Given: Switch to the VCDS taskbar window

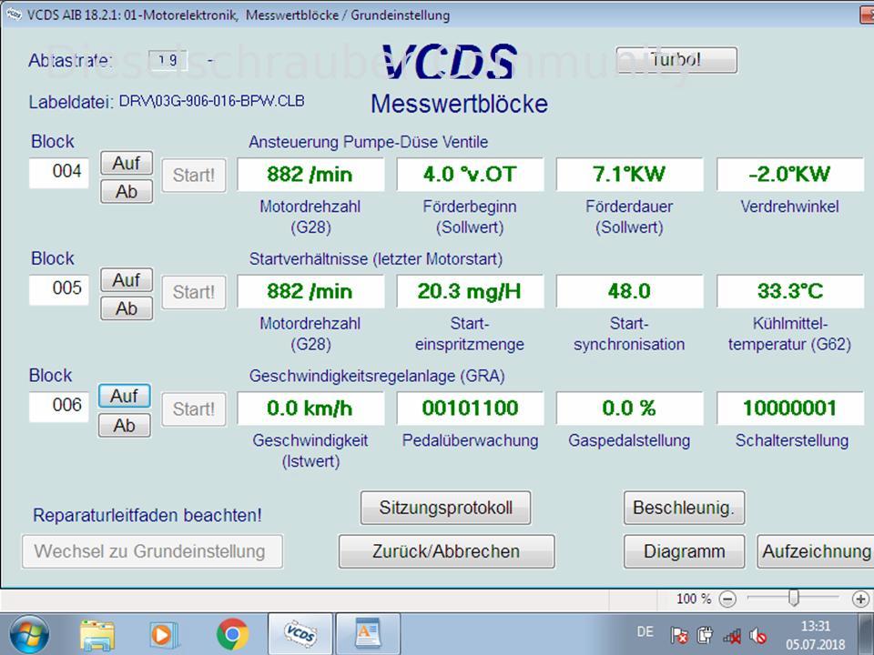Looking at the screenshot, I should pyautogui.click(x=300, y=634).
